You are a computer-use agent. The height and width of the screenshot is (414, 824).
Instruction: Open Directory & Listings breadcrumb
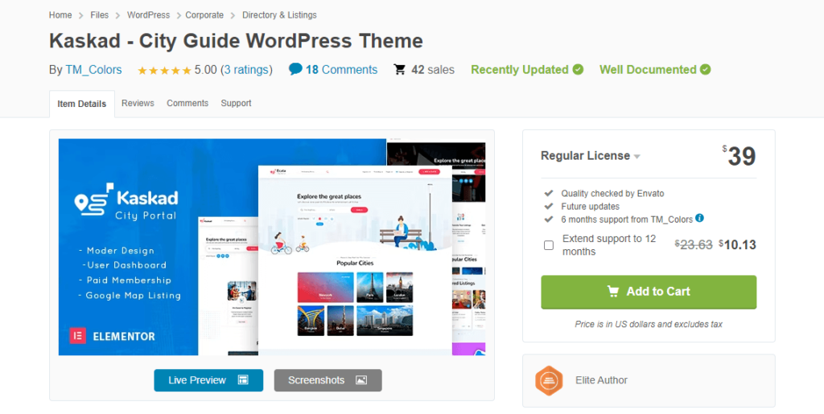tap(279, 14)
